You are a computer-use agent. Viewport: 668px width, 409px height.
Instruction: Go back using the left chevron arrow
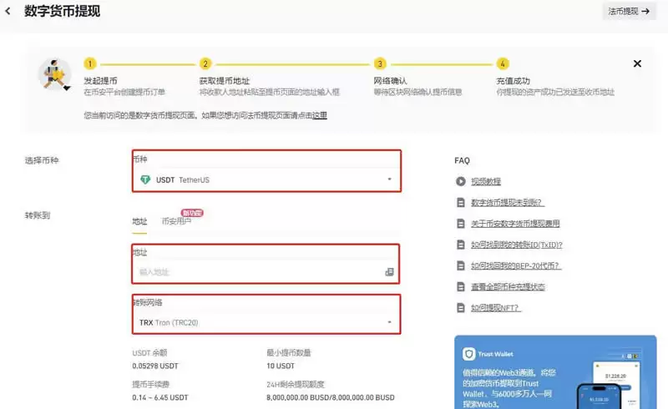[8, 11]
